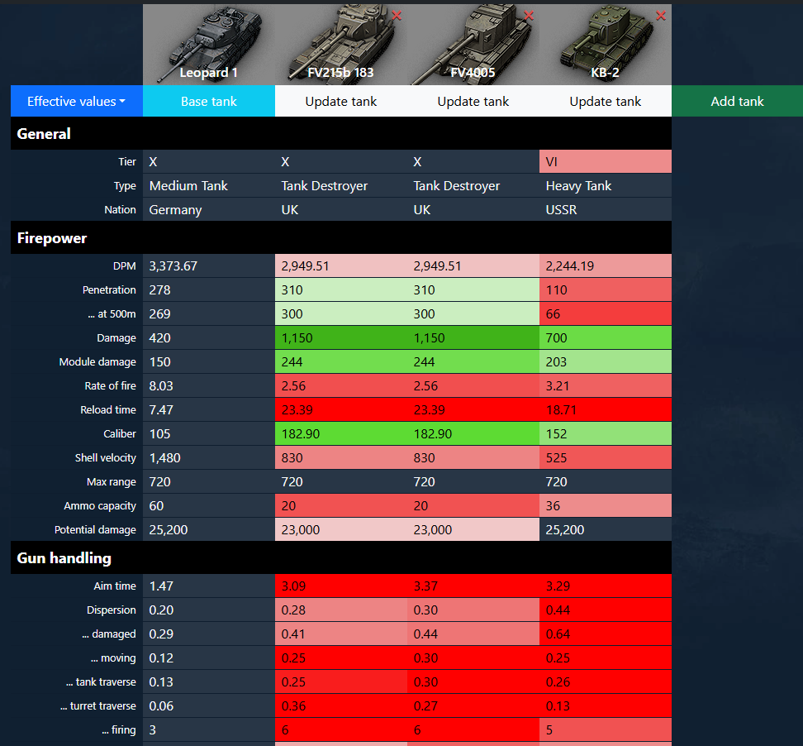Collapse the General section header
Viewport: 803px width, 746px height.
[x=44, y=134]
